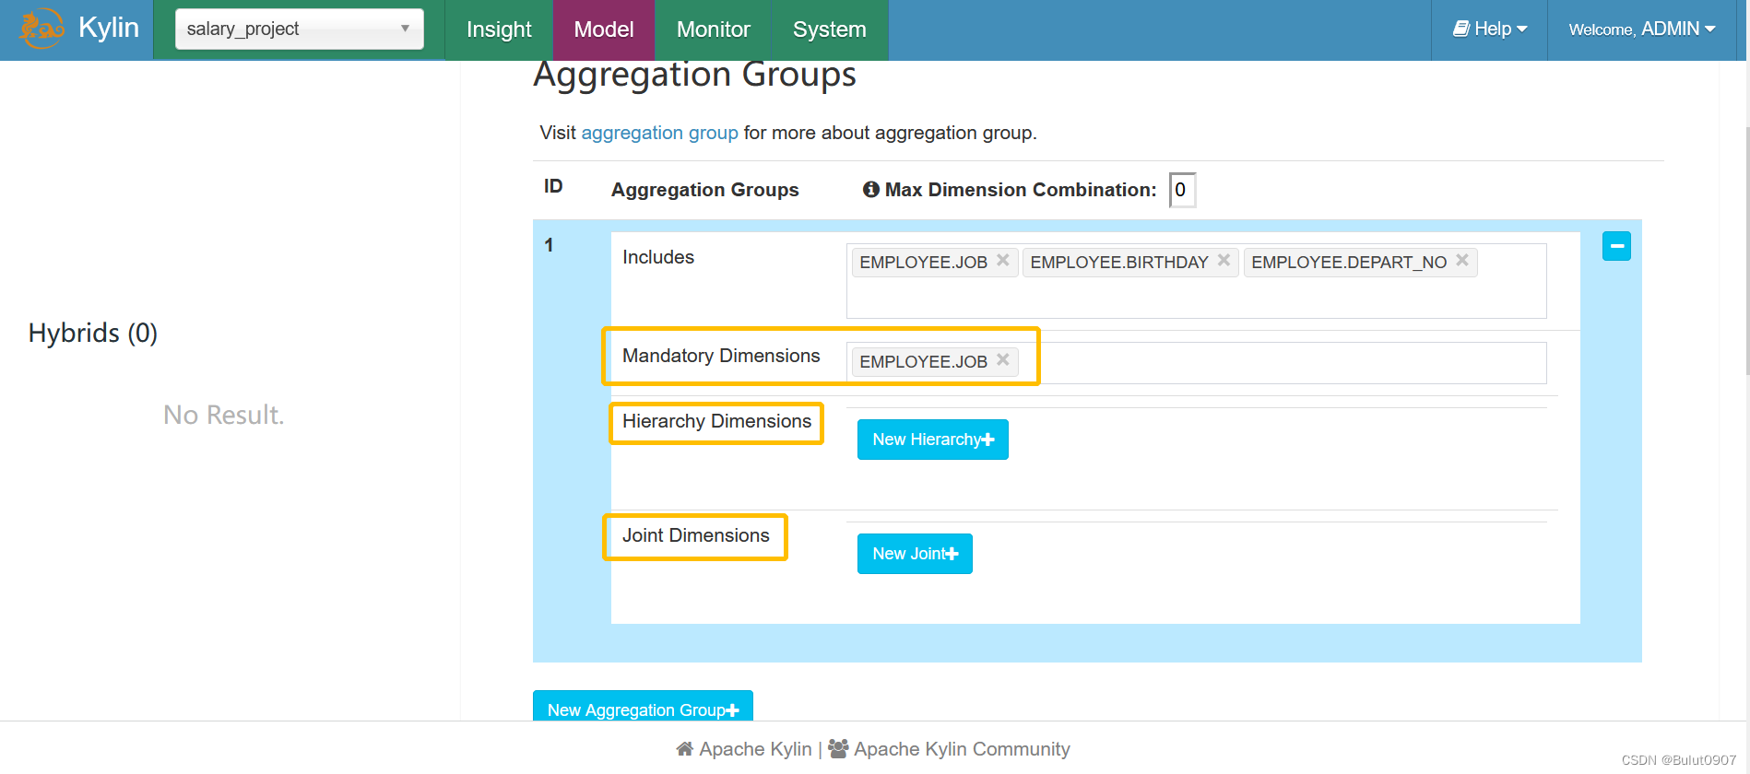Click the Joint Dimensions label
Viewport: 1750px width, 774px height.
tap(695, 535)
